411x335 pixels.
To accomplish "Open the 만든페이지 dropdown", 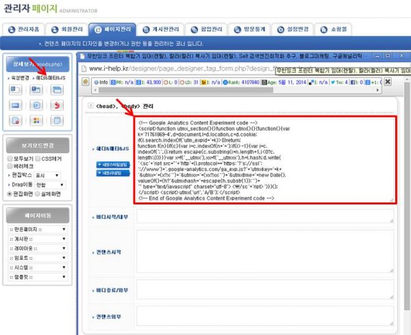I will [x=38, y=229].
